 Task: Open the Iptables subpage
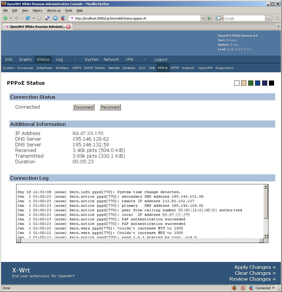(x=129, y=68)
